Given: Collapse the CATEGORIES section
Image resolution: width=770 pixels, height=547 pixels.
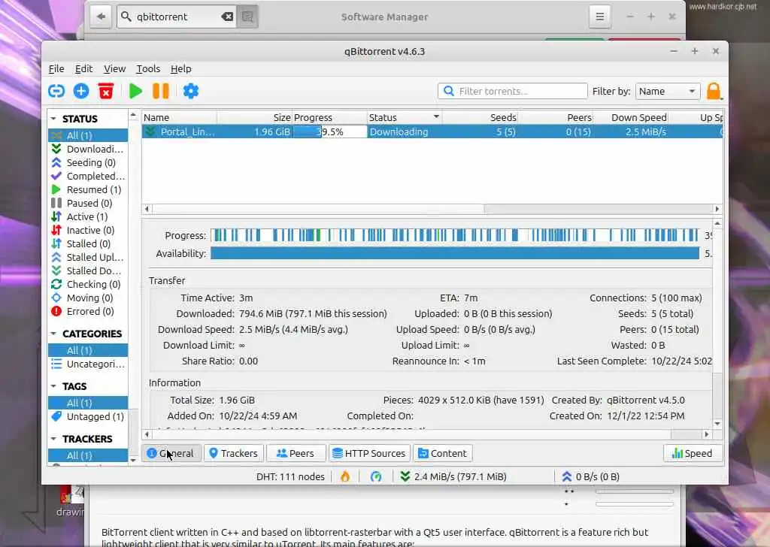Looking at the screenshot, I should [x=53, y=334].
